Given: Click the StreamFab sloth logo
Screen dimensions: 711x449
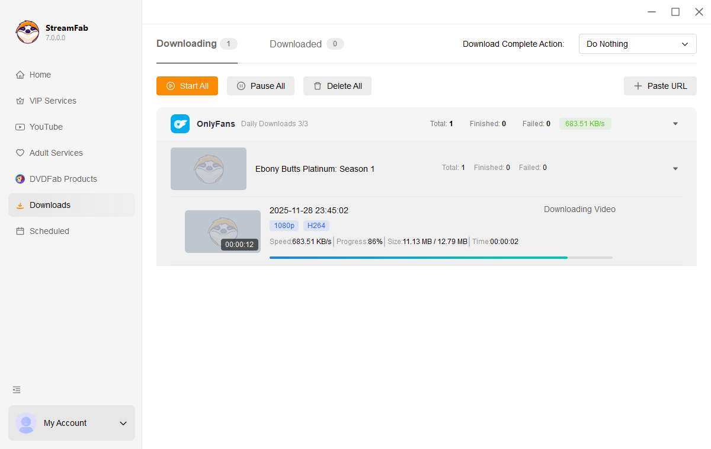Looking at the screenshot, I should (27, 32).
